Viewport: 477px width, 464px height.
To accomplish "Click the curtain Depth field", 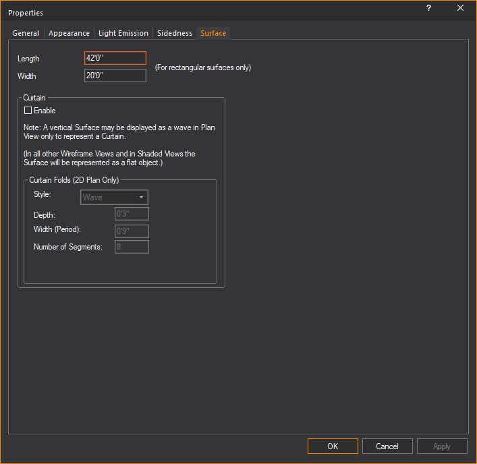I will pos(132,214).
